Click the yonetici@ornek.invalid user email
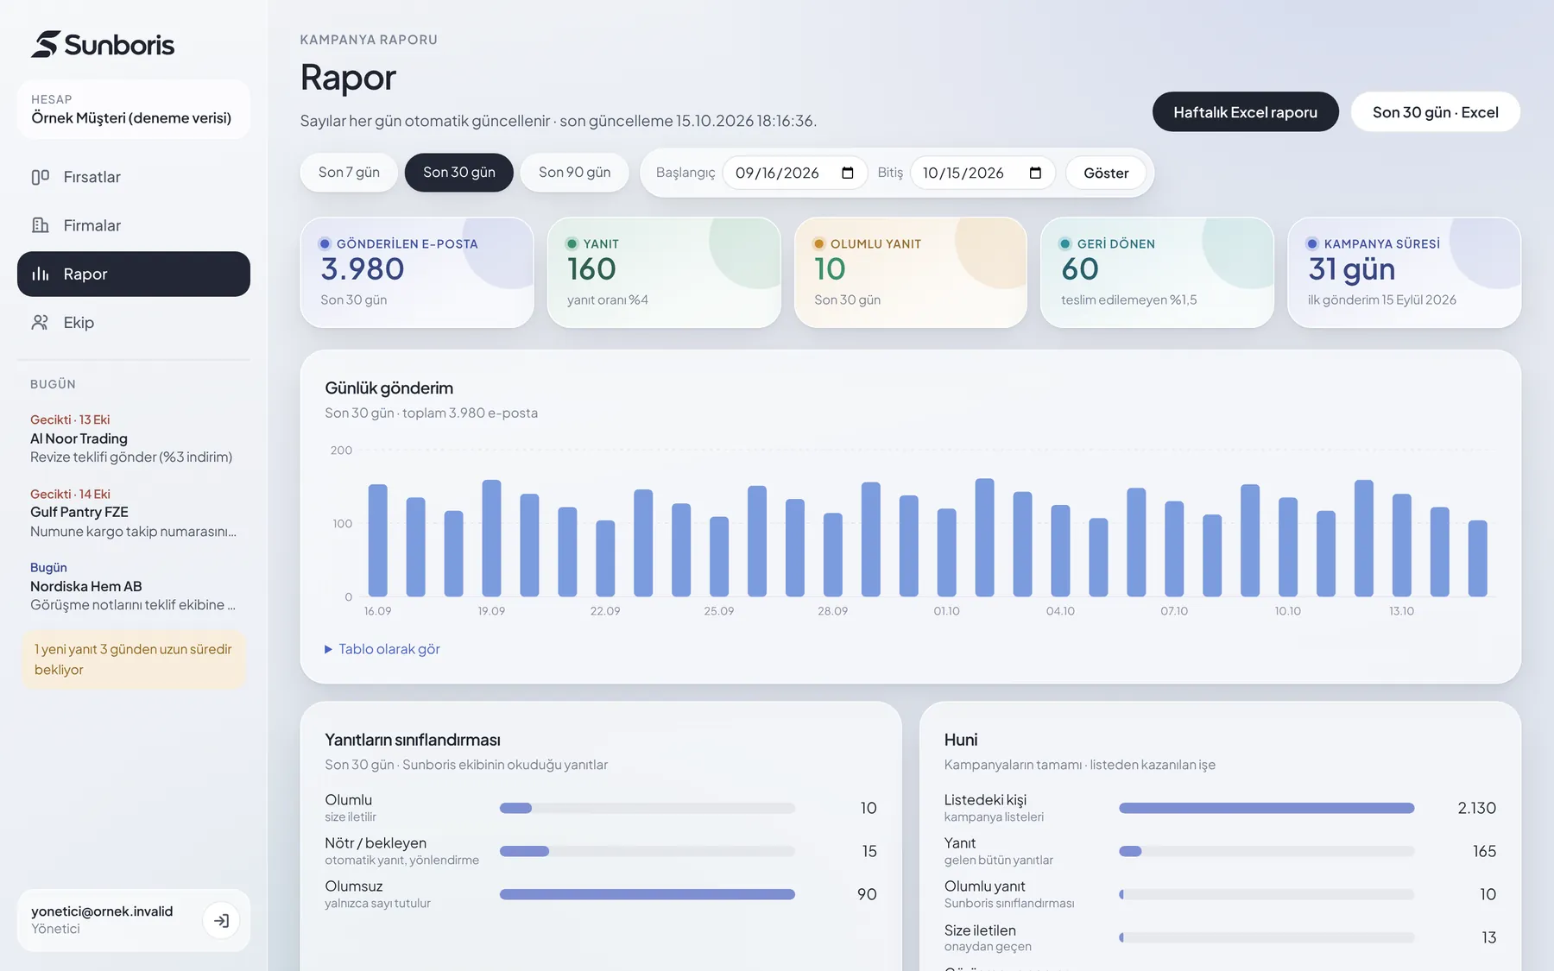Viewport: 1554px width, 971px height. pyautogui.click(x=102, y=911)
